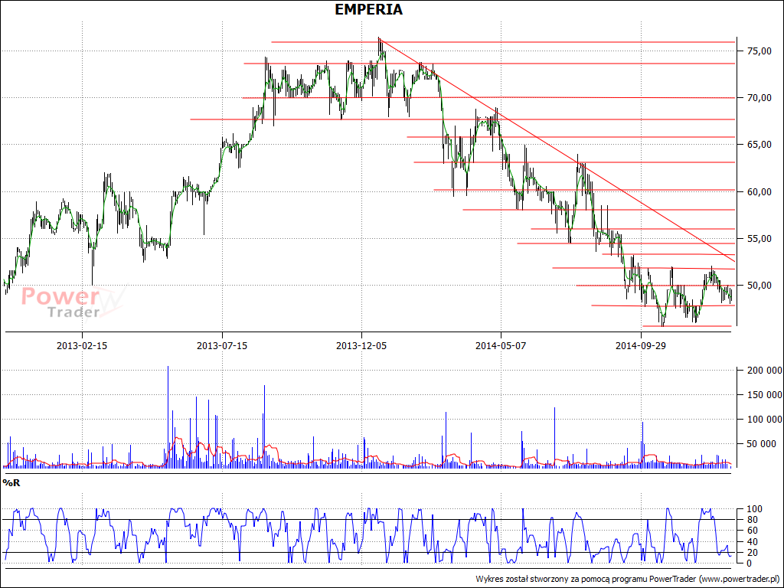
Task: Click the %R indicator label
Action: [11, 482]
